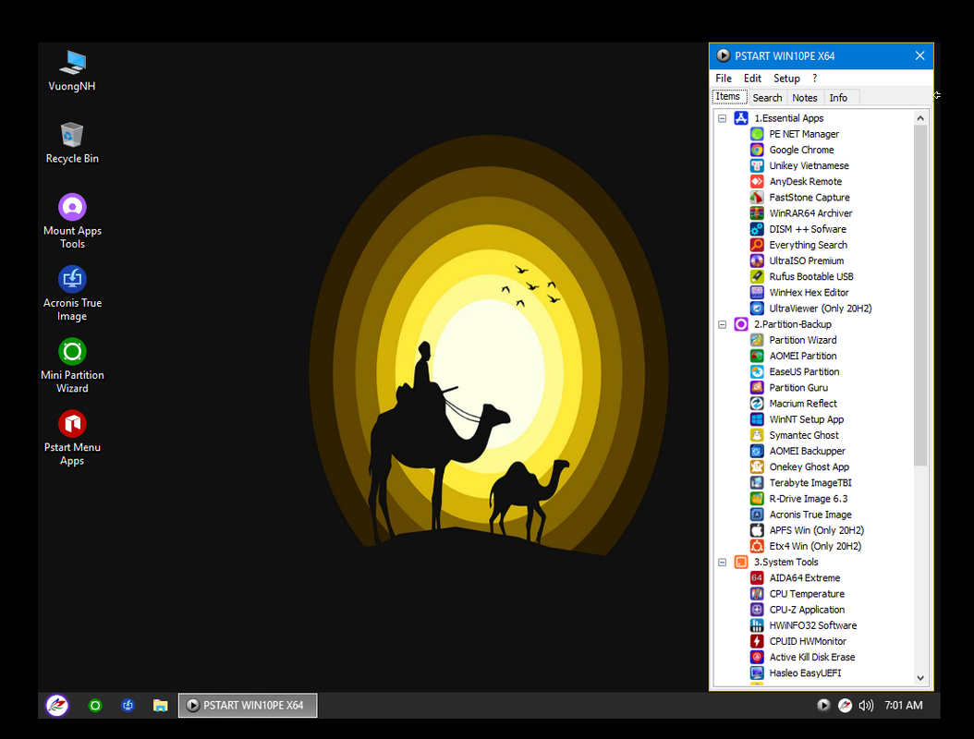The image size is (974, 739).
Task: Click the AnyDesk Remote icon
Action: (x=757, y=181)
